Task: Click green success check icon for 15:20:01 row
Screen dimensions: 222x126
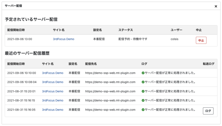Action: [143, 91]
